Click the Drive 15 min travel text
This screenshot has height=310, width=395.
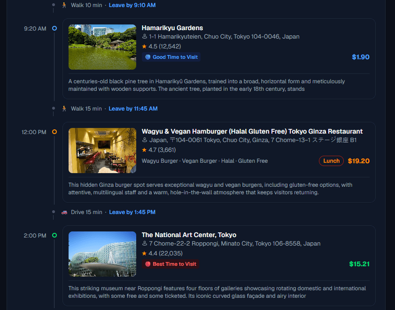click(86, 212)
